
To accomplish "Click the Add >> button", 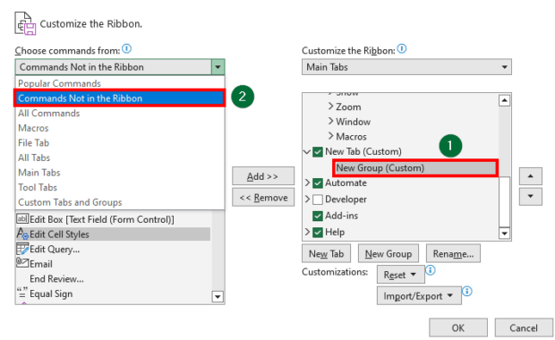I will 263,176.
